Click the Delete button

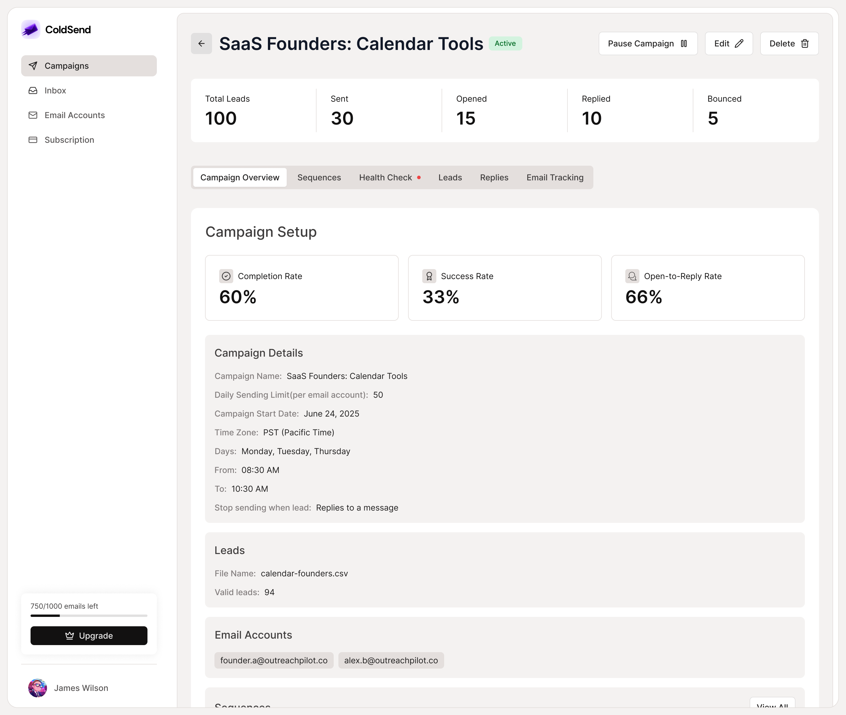(789, 43)
